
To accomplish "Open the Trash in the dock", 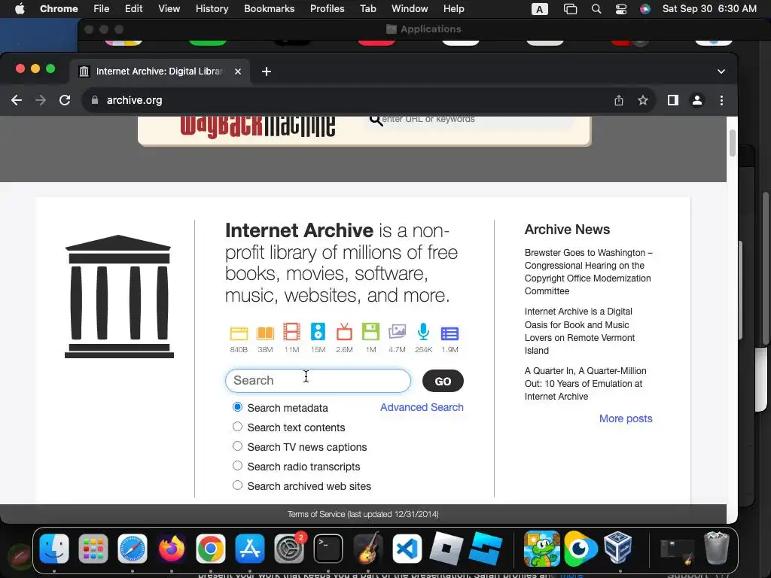I will click(x=717, y=548).
